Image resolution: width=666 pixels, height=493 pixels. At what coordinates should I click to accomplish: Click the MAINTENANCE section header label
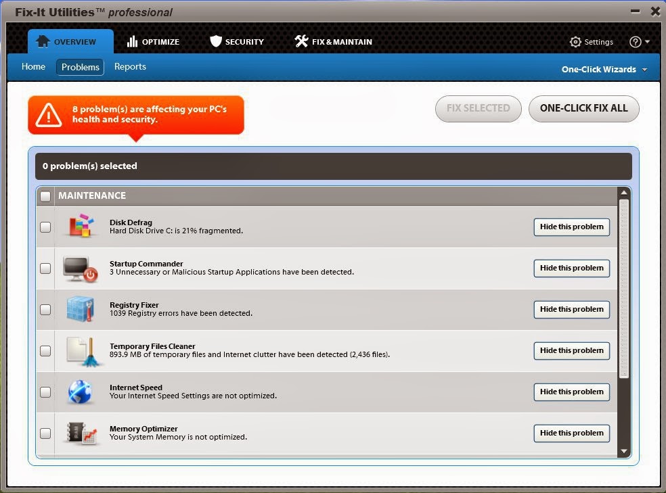pos(92,195)
